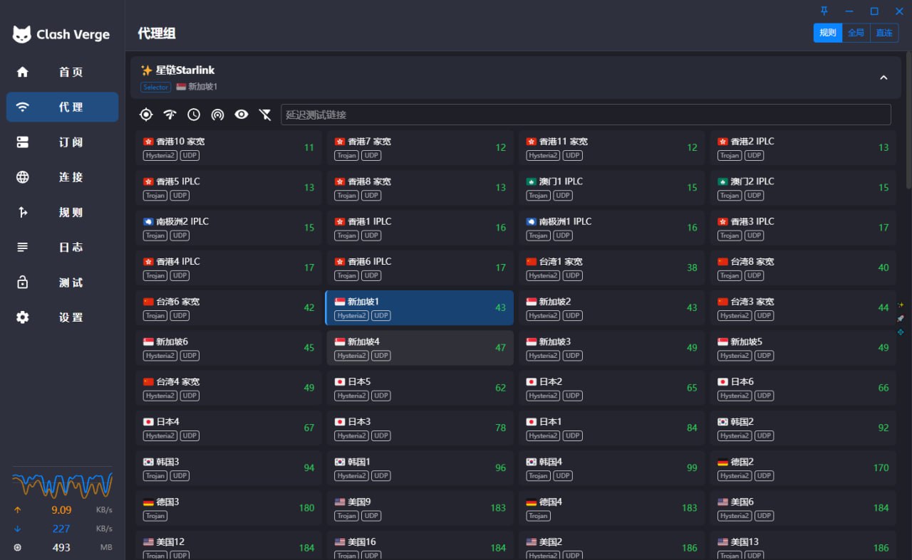The height and width of the screenshot is (560, 912).
Task: Toggle the eye icon for node details
Action: [x=242, y=115]
